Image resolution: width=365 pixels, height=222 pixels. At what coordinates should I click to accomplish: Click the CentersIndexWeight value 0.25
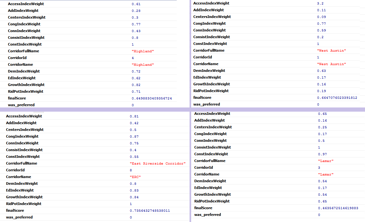322,127
